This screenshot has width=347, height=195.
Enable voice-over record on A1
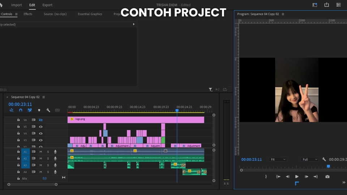55,152
